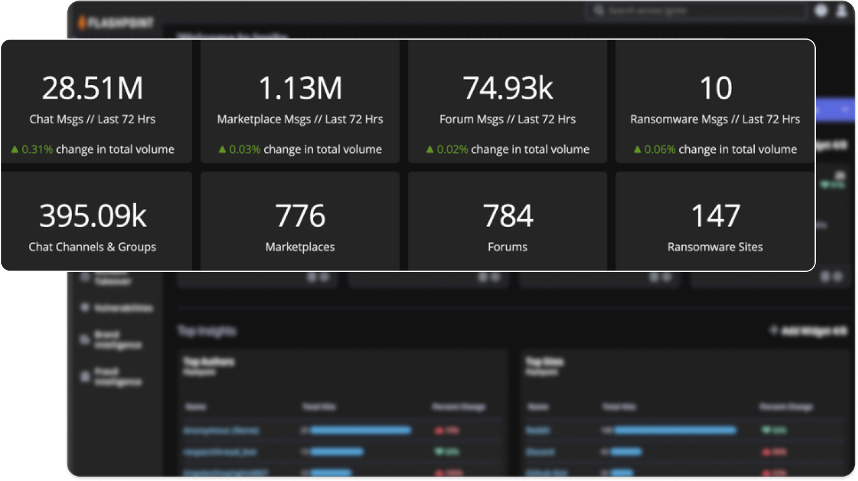Click the Top Sites widget title
The image size is (858, 481).
click(x=544, y=362)
